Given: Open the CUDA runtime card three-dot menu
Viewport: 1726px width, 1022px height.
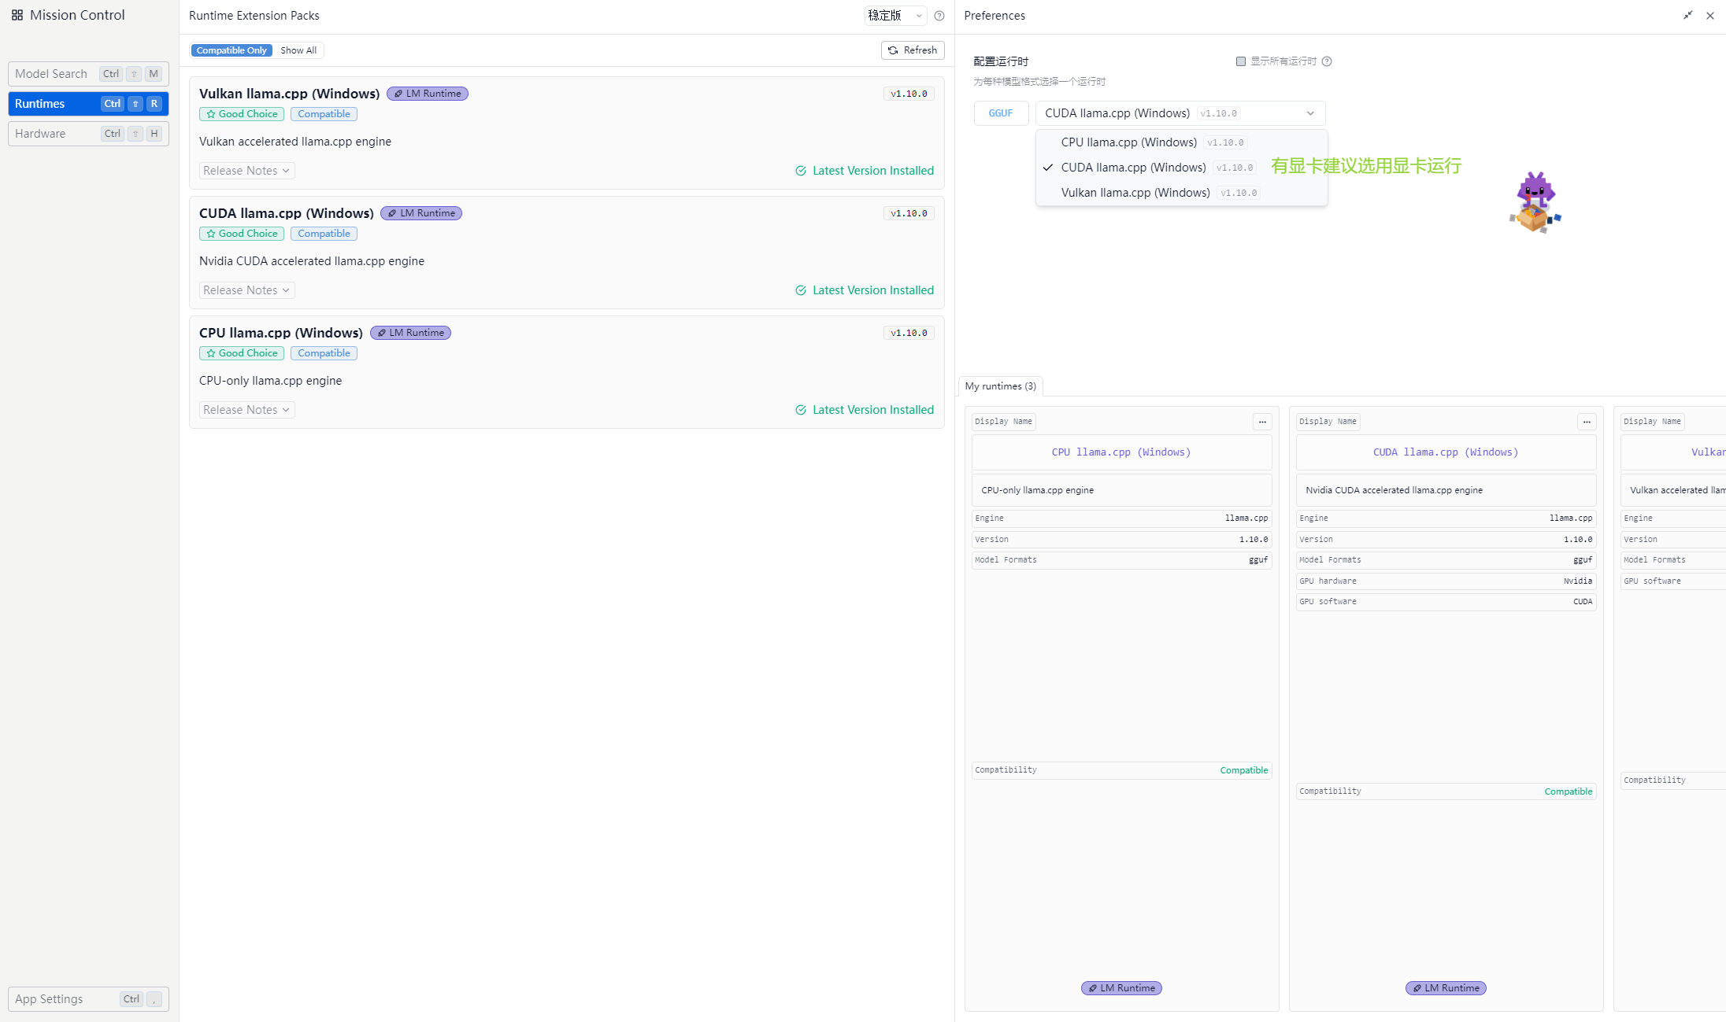Looking at the screenshot, I should pyautogui.click(x=1587, y=422).
